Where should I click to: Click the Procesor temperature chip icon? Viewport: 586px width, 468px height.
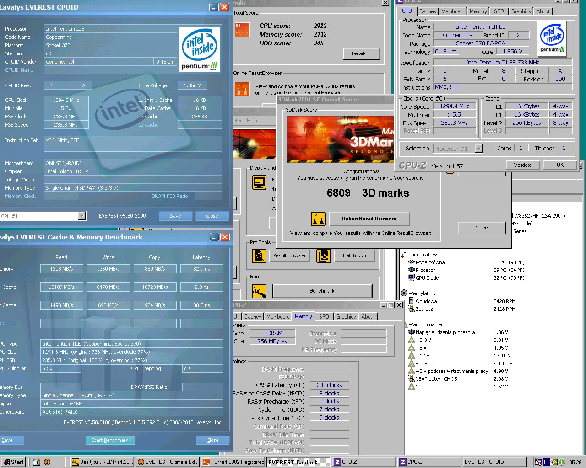pyautogui.click(x=411, y=270)
